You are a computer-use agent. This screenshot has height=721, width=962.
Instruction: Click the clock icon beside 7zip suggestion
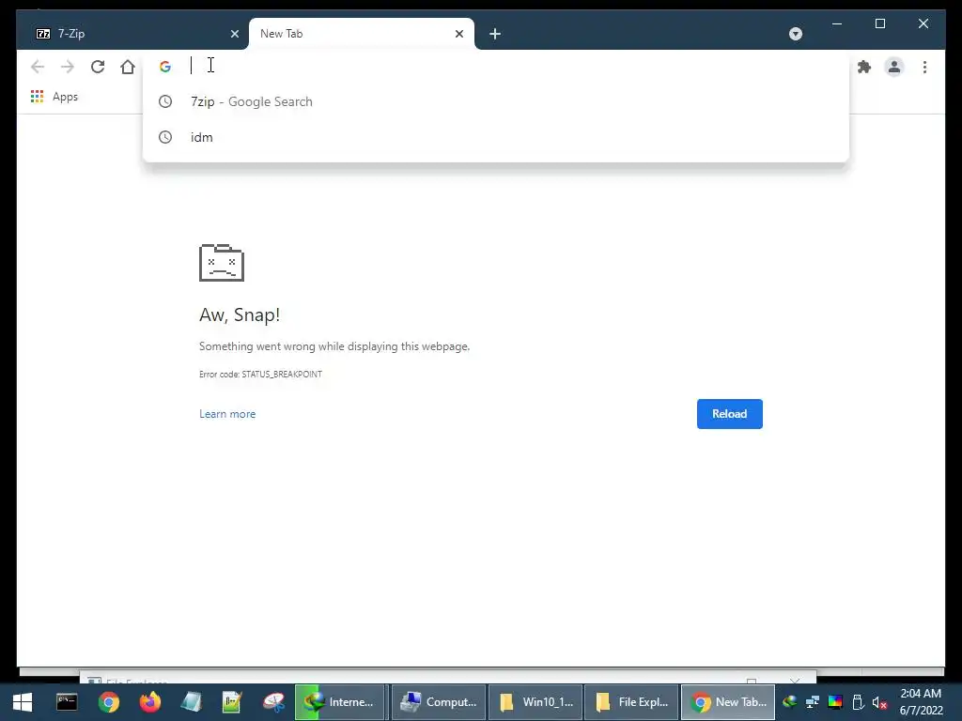[x=165, y=101]
